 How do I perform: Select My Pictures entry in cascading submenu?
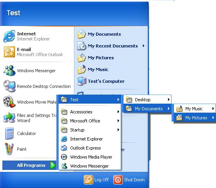194,118
